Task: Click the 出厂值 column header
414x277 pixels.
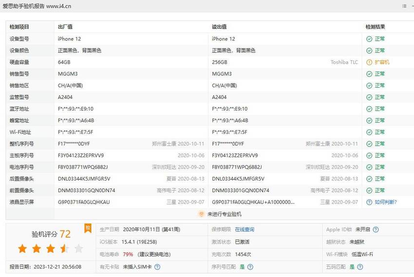Action: pos(65,27)
